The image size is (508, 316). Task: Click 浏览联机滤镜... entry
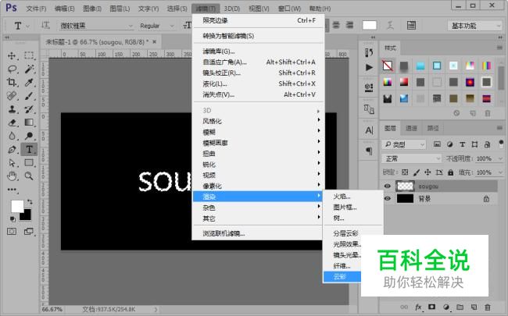(x=258, y=233)
